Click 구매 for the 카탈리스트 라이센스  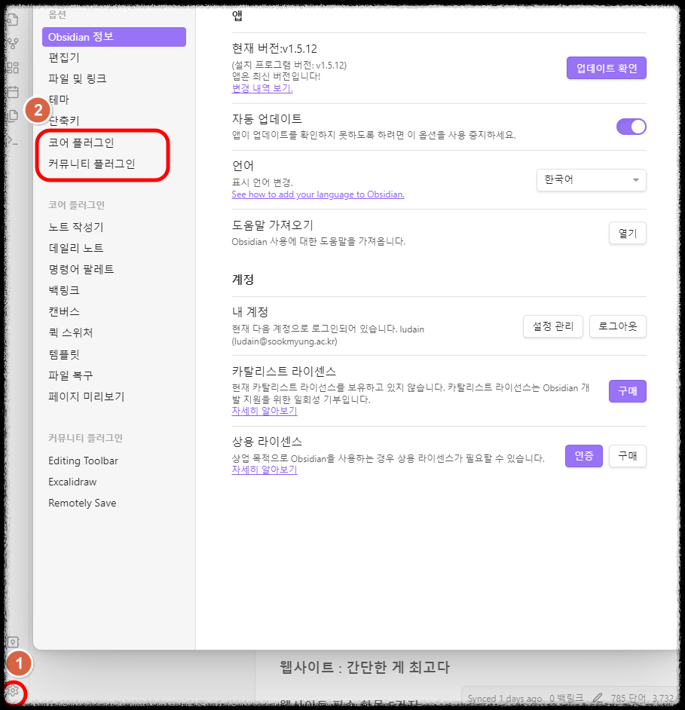[x=627, y=391]
